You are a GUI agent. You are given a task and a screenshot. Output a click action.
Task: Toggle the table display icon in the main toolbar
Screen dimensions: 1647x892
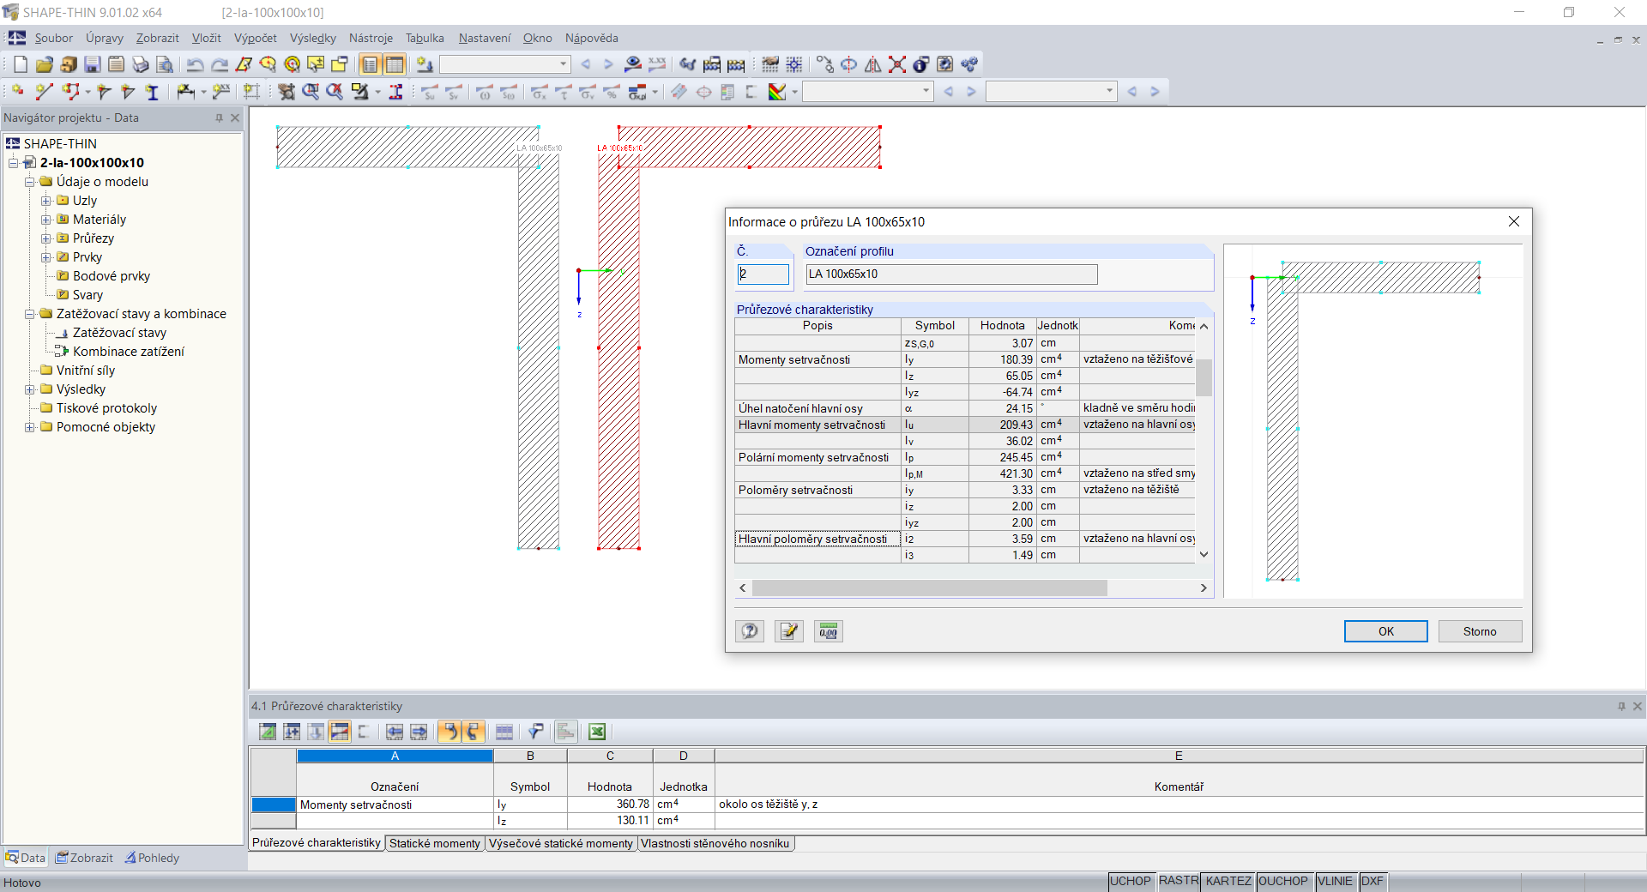tap(395, 64)
